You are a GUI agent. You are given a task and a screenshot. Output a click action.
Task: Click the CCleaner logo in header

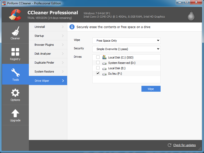pos(15,15)
